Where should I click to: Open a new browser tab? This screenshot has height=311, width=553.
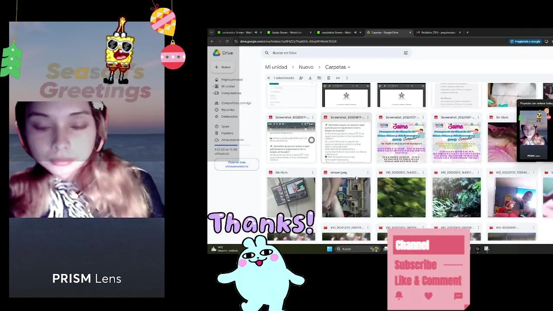pyautogui.click(x=467, y=32)
